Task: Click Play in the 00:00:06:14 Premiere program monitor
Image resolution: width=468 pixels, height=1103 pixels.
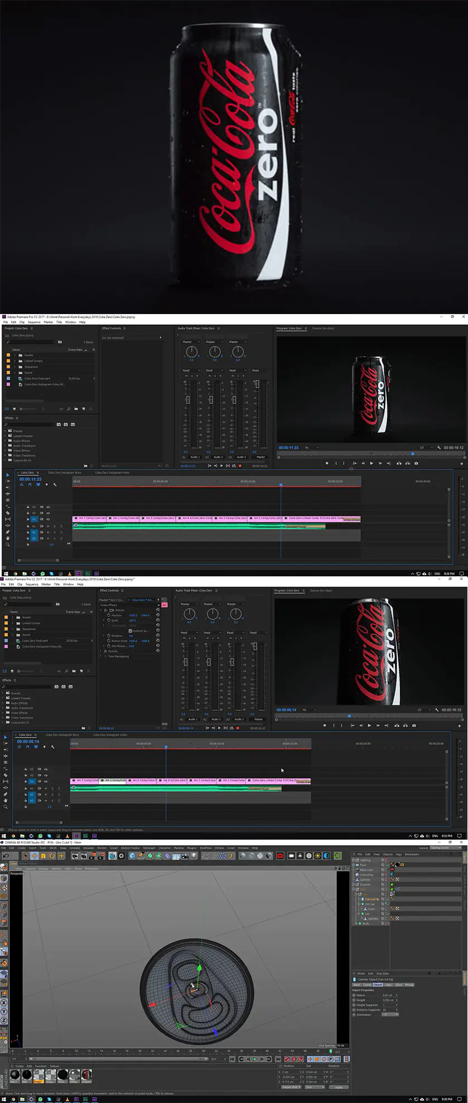Action: (x=369, y=725)
